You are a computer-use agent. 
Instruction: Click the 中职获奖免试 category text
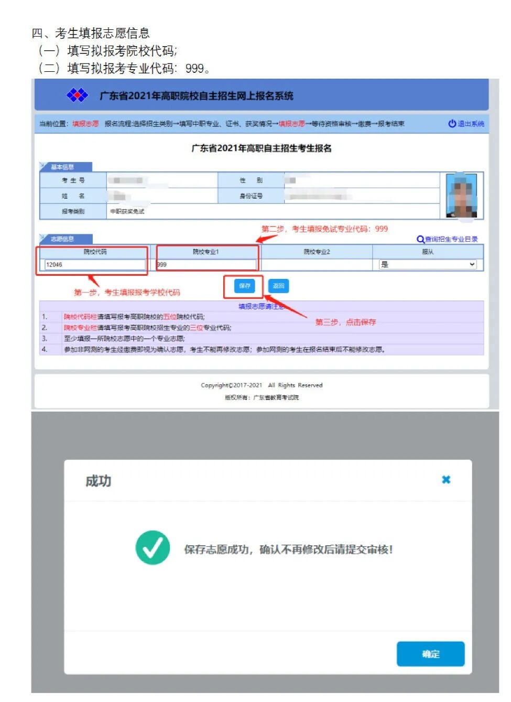click(127, 211)
